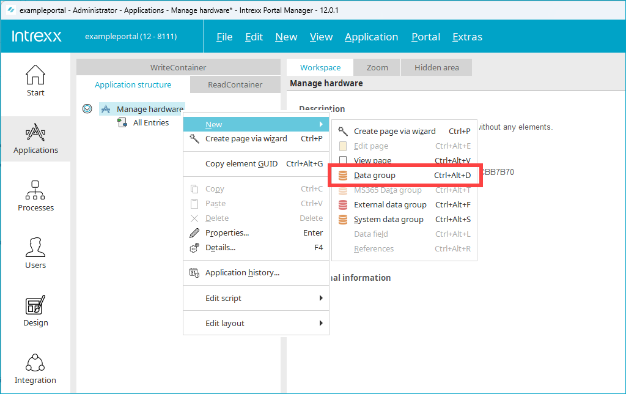The height and width of the screenshot is (394, 626).
Task: Click the Manage hardware application icon
Action: [x=106, y=109]
